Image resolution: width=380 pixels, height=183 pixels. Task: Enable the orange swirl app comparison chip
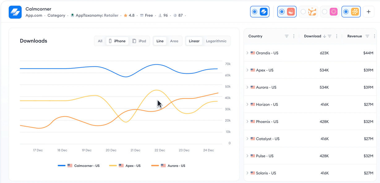pyautogui.click(x=308, y=12)
